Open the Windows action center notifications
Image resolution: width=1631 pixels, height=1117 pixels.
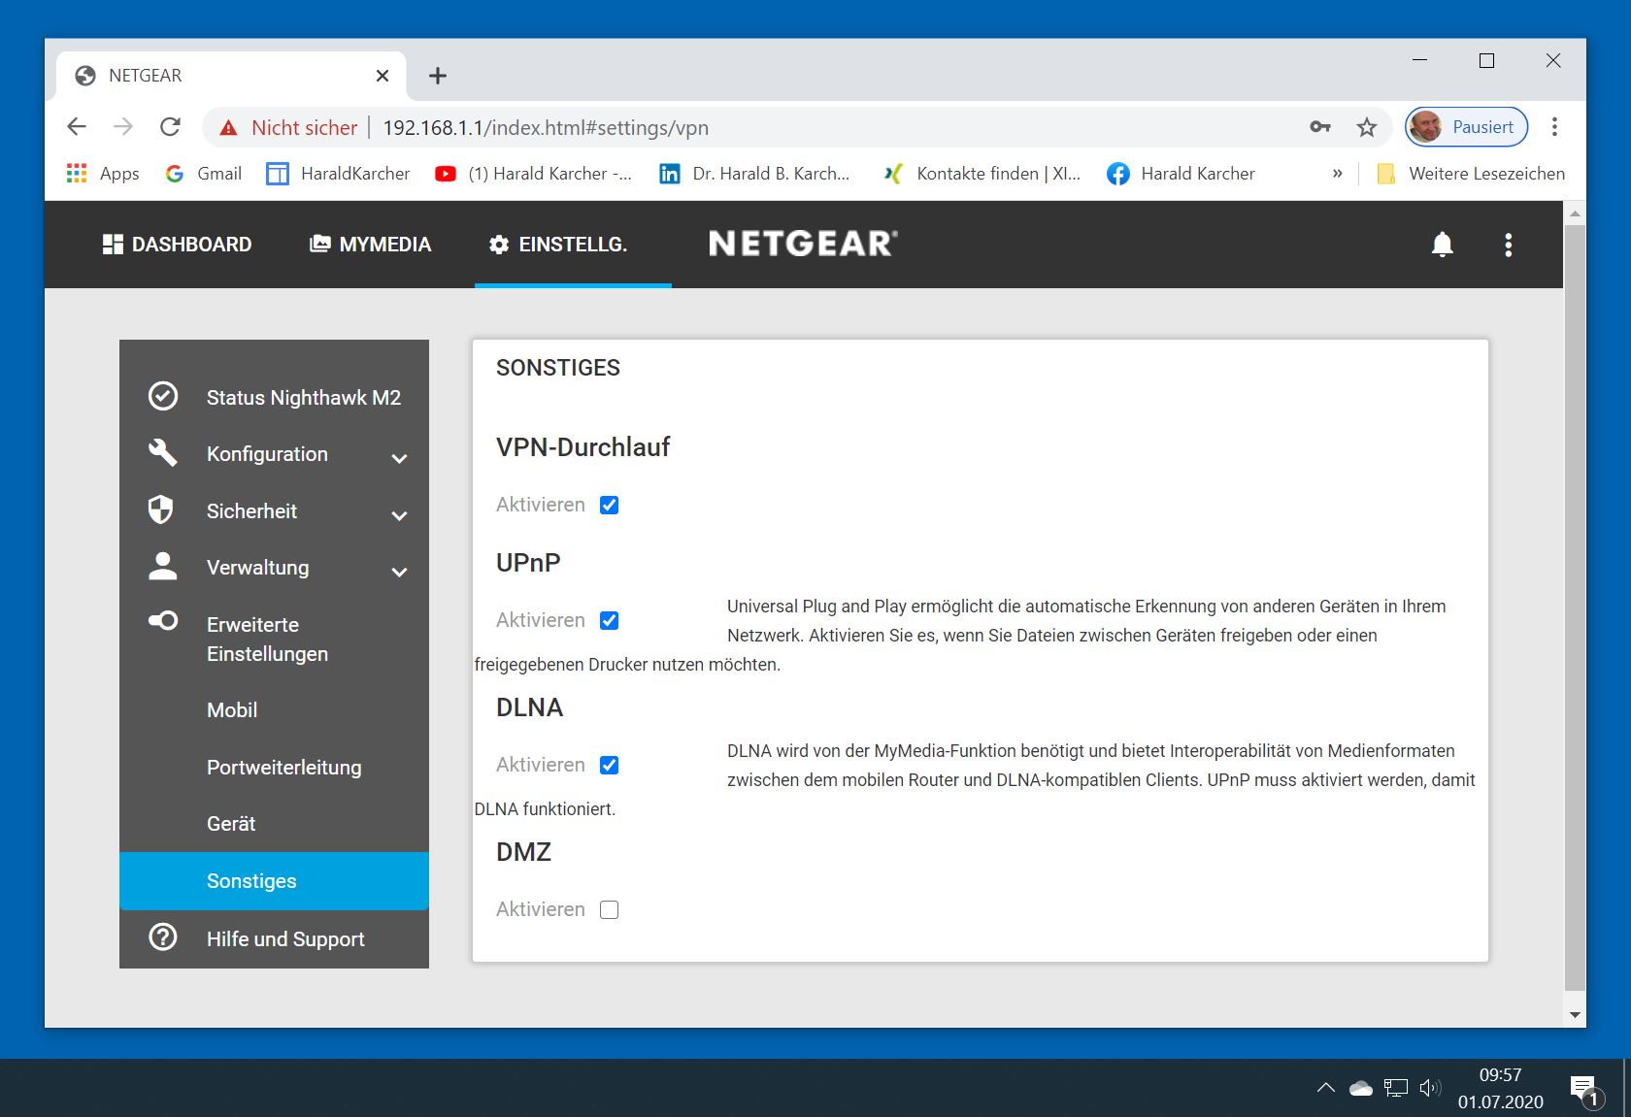coord(1585,1090)
